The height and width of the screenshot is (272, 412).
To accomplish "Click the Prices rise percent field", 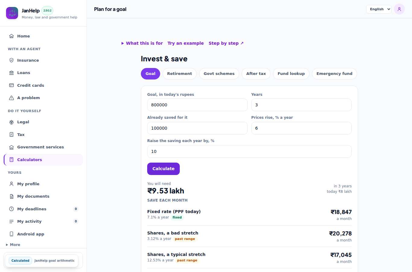I will pyautogui.click(x=301, y=128).
